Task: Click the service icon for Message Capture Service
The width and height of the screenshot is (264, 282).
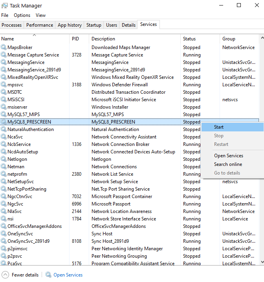Action: (4, 55)
